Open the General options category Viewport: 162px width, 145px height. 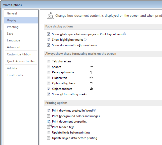click(x=12, y=13)
